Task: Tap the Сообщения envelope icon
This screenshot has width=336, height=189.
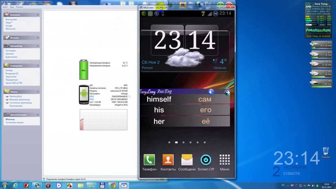Action: point(187,160)
